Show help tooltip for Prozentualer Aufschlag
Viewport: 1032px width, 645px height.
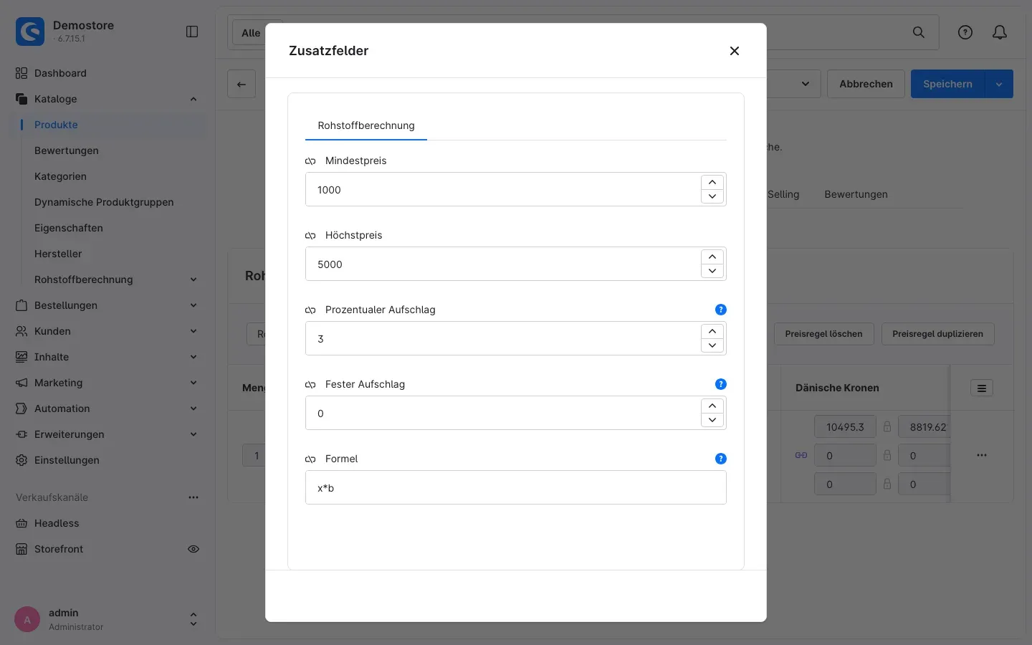pyautogui.click(x=721, y=310)
